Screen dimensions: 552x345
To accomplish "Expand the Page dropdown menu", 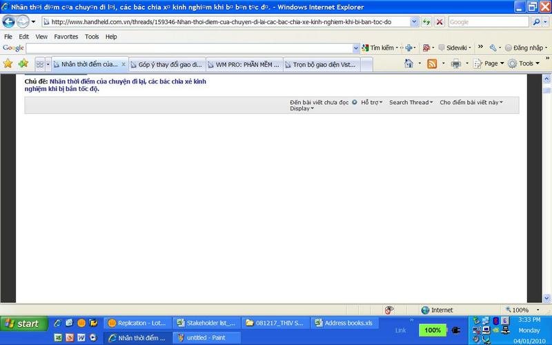I will click(x=491, y=63).
